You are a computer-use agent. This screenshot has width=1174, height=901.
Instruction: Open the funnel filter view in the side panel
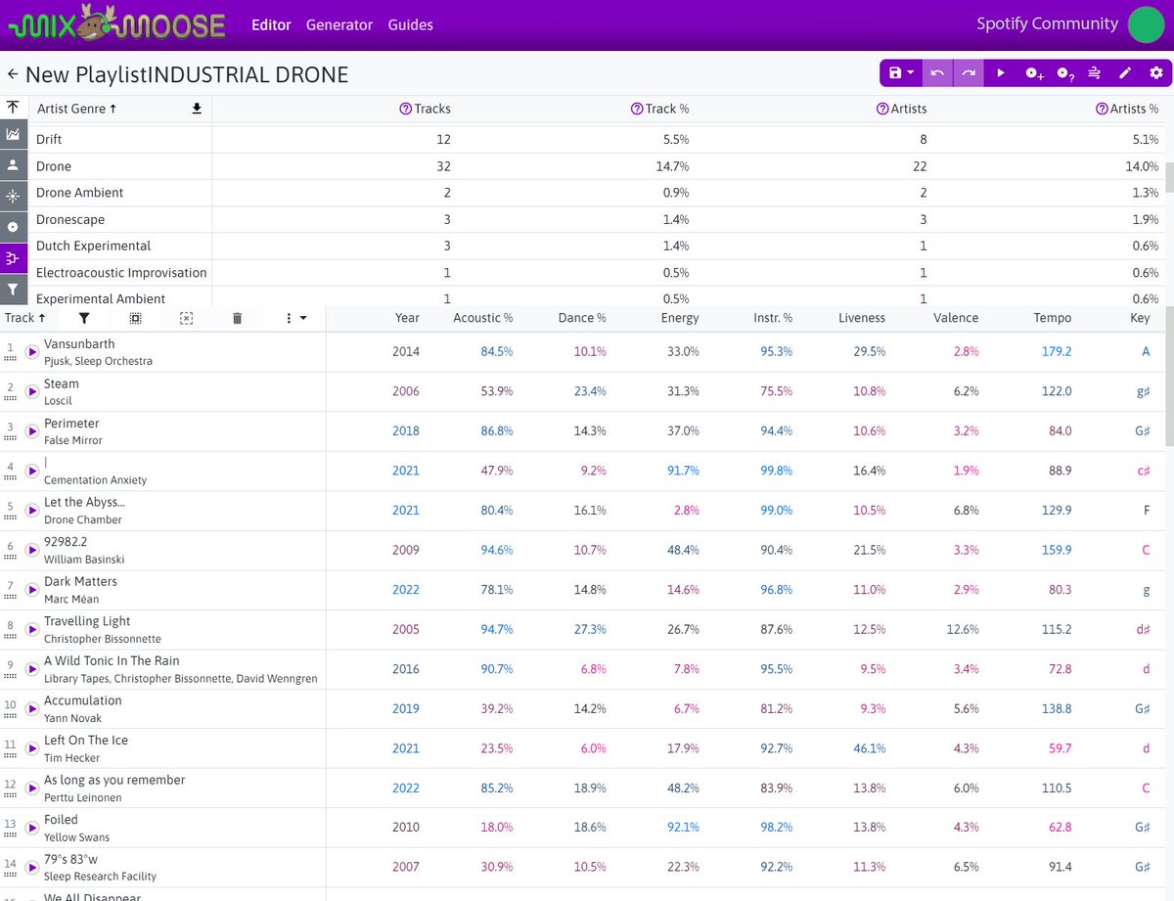13,289
